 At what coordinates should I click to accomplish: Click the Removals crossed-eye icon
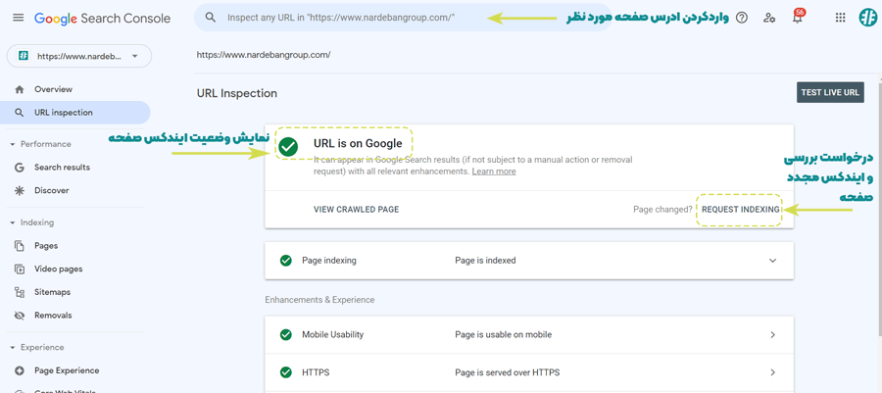pos(20,316)
